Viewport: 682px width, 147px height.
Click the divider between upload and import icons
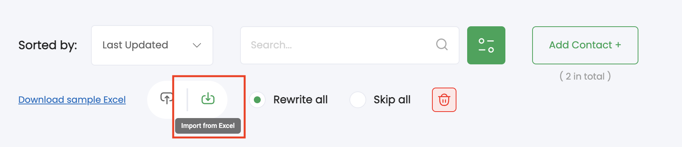187,100
